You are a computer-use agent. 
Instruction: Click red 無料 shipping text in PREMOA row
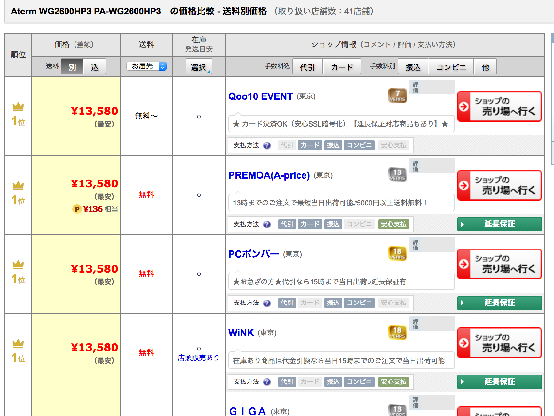coord(146,195)
